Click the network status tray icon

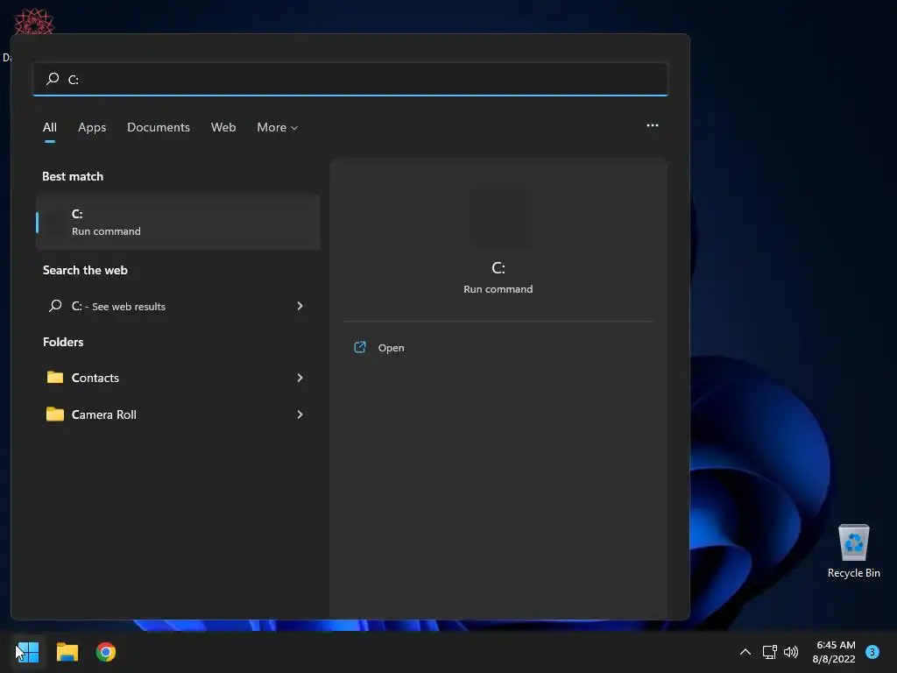pyautogui.click(x=769, y=652)
